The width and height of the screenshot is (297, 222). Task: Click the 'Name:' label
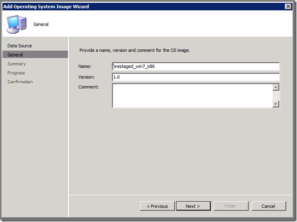pos(85,67)
